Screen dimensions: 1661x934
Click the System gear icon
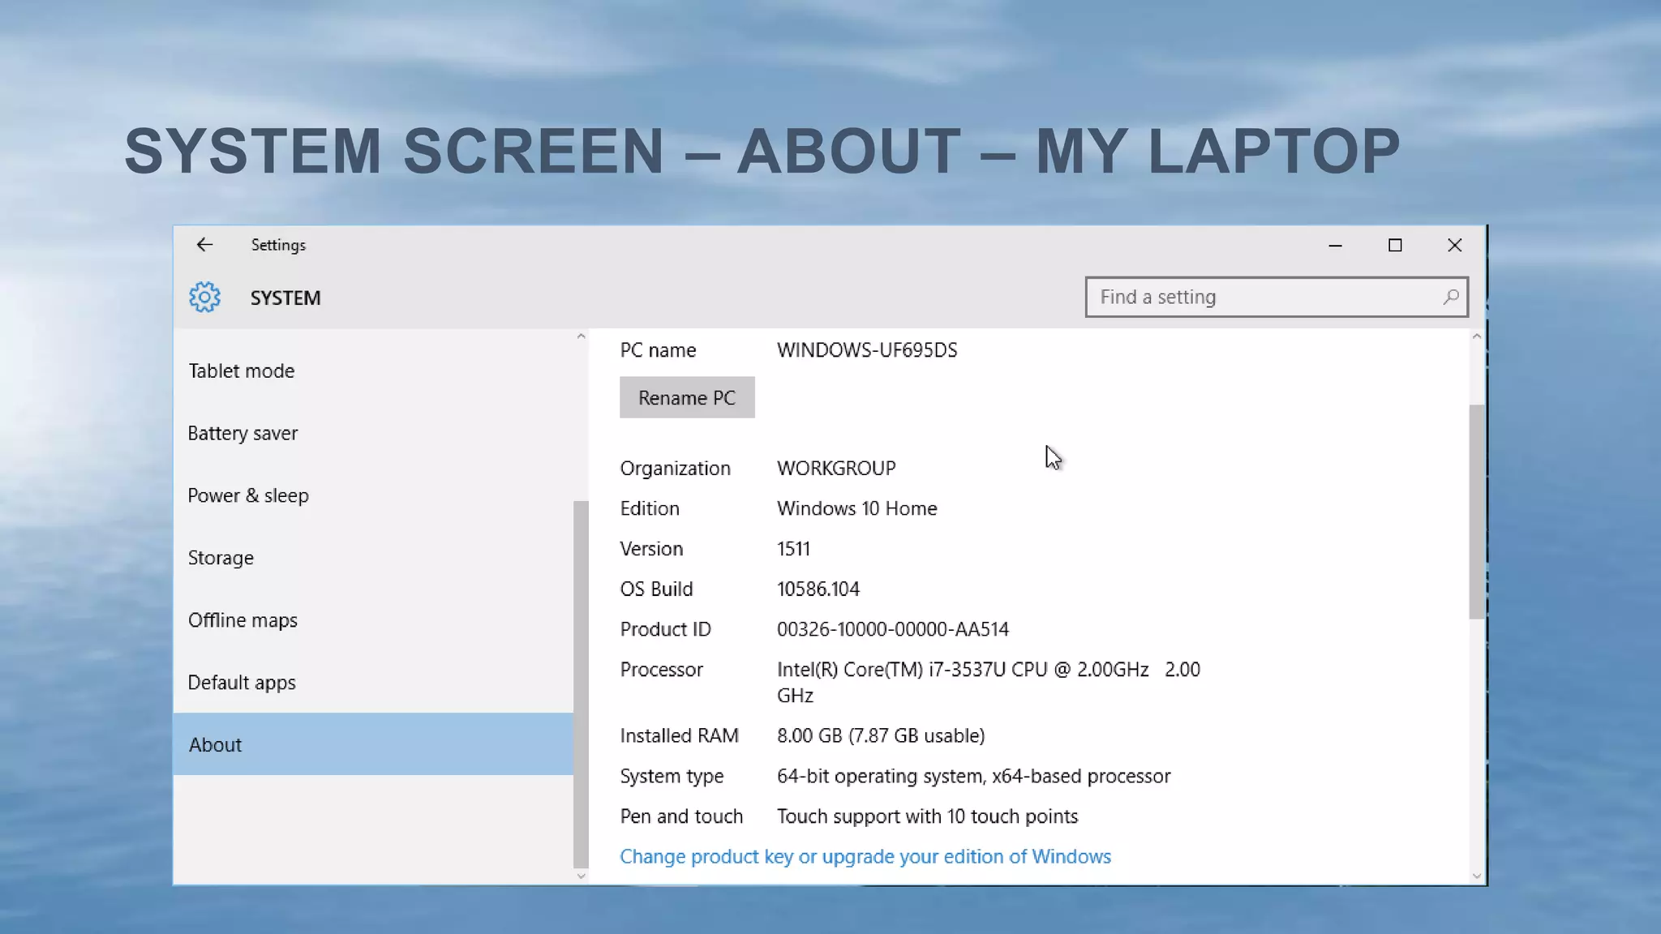pyautogui.click(x=204, y=298)
